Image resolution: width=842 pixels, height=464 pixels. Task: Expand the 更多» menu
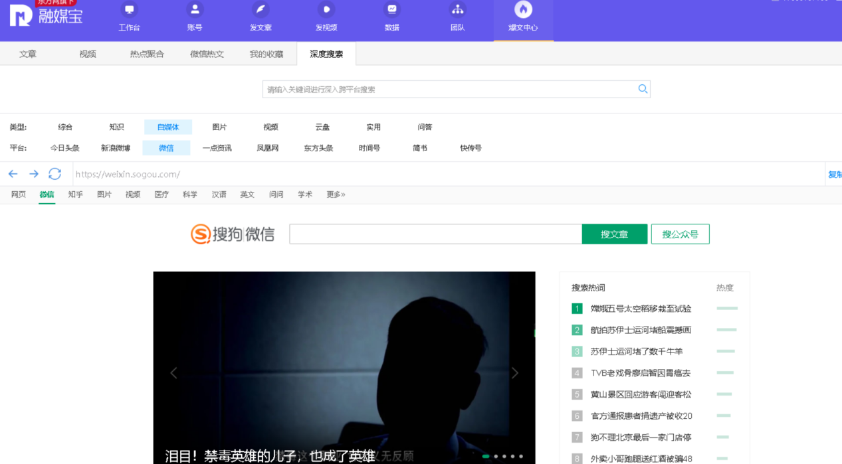point(336,194)
